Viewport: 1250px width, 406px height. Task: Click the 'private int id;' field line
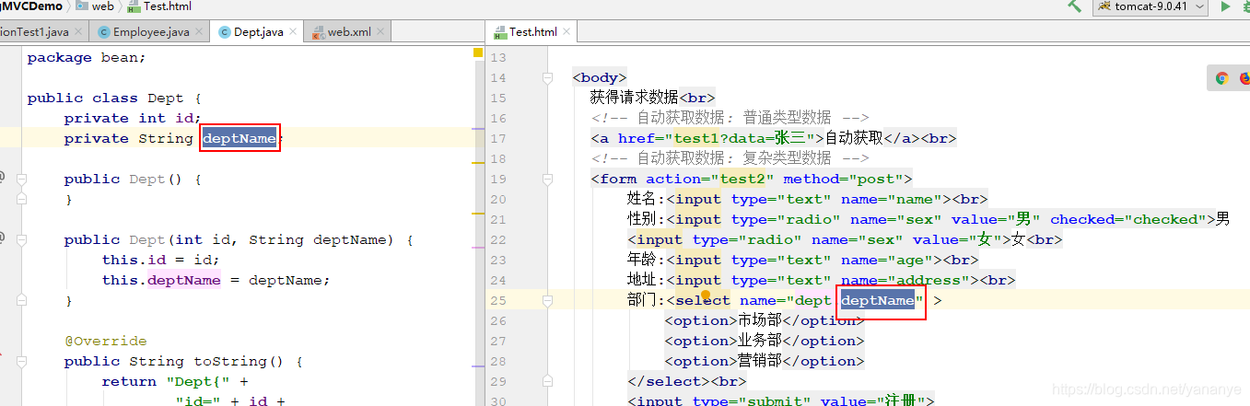pyautogui.click(x=133, y=118)
